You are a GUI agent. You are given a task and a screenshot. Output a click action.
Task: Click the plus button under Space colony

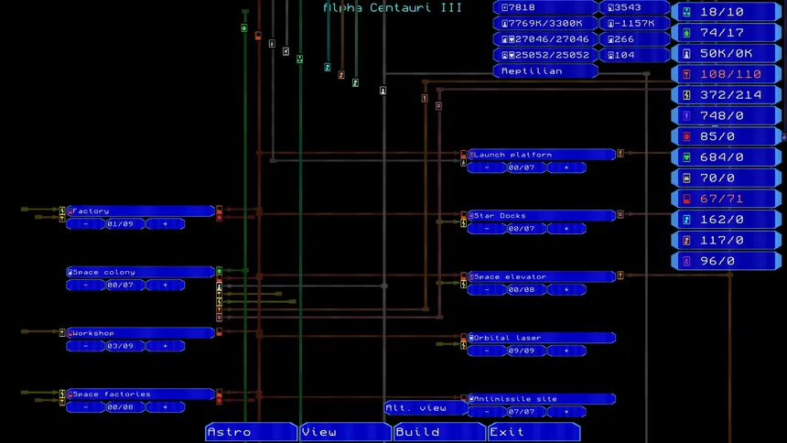(165, 286)
